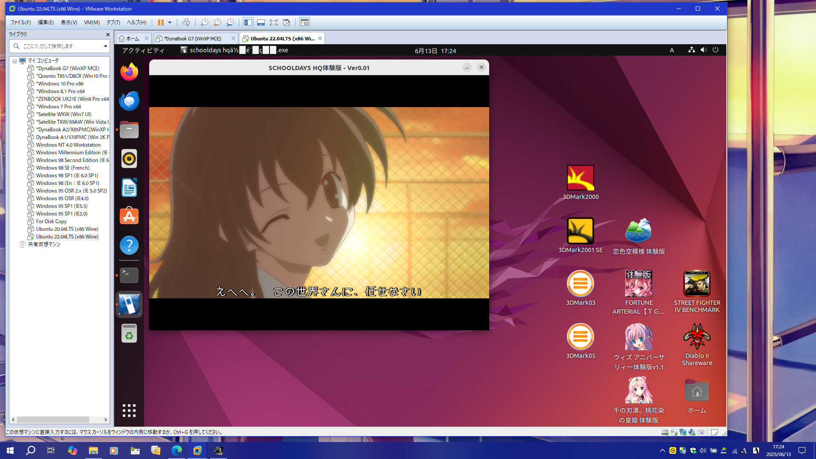Open Rhythmbox from the Ubuntu dock
This screenshot has width=816, height=459.
tap(129, 159)
